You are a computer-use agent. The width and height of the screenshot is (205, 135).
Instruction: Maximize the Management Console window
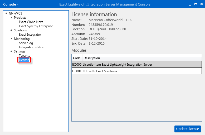[x=196, y=4]
